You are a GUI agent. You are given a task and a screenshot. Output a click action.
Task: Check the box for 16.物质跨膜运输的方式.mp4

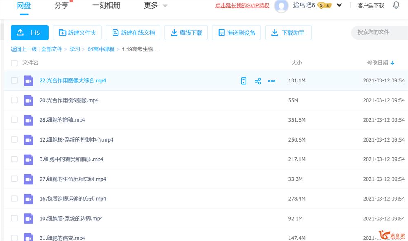click(14, 199)
